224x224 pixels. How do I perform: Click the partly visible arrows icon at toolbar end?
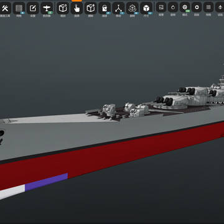coord(220,7)
